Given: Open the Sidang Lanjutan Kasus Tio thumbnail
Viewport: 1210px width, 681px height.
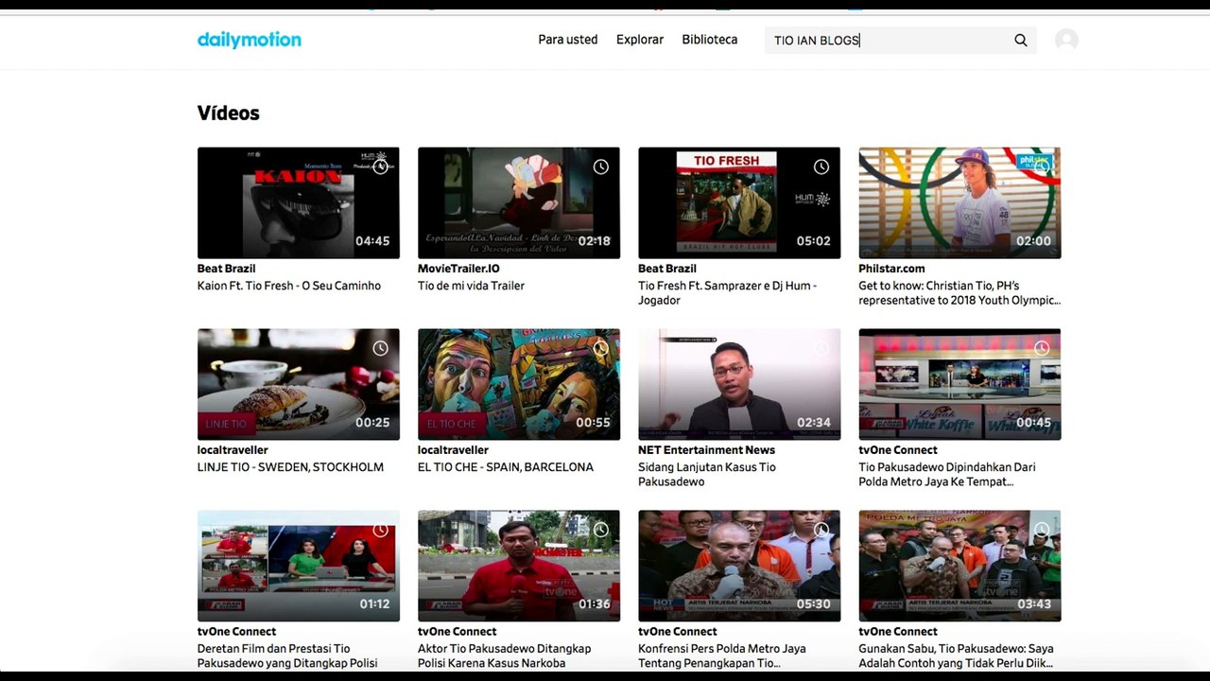Looking at the screenshot, I should click(738, 384).
